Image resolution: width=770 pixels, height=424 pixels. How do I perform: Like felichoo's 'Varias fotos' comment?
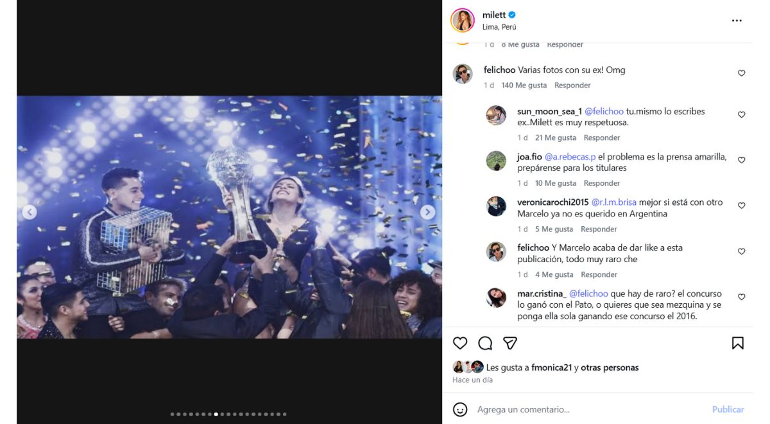pos(741,73)
